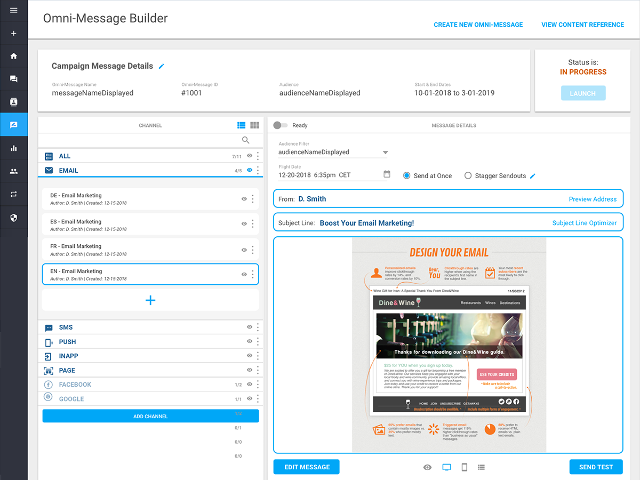This screenshot has height=480, width=640.
Task: Open kebab menu for ES - Email Marketing
Action: (x=253, y=225)
